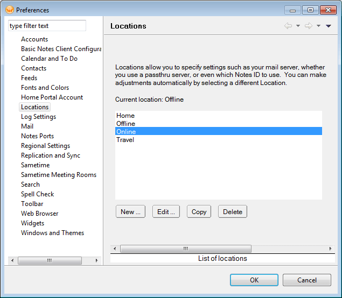Select Mail in the preferences tree

coord(27,126)
